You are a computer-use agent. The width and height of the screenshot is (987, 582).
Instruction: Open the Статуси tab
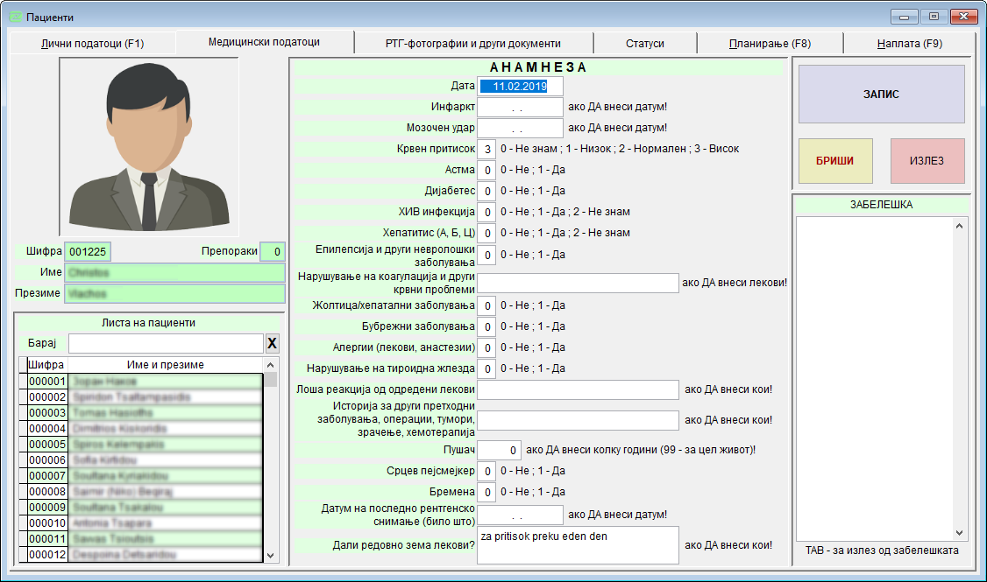[644, 43]
